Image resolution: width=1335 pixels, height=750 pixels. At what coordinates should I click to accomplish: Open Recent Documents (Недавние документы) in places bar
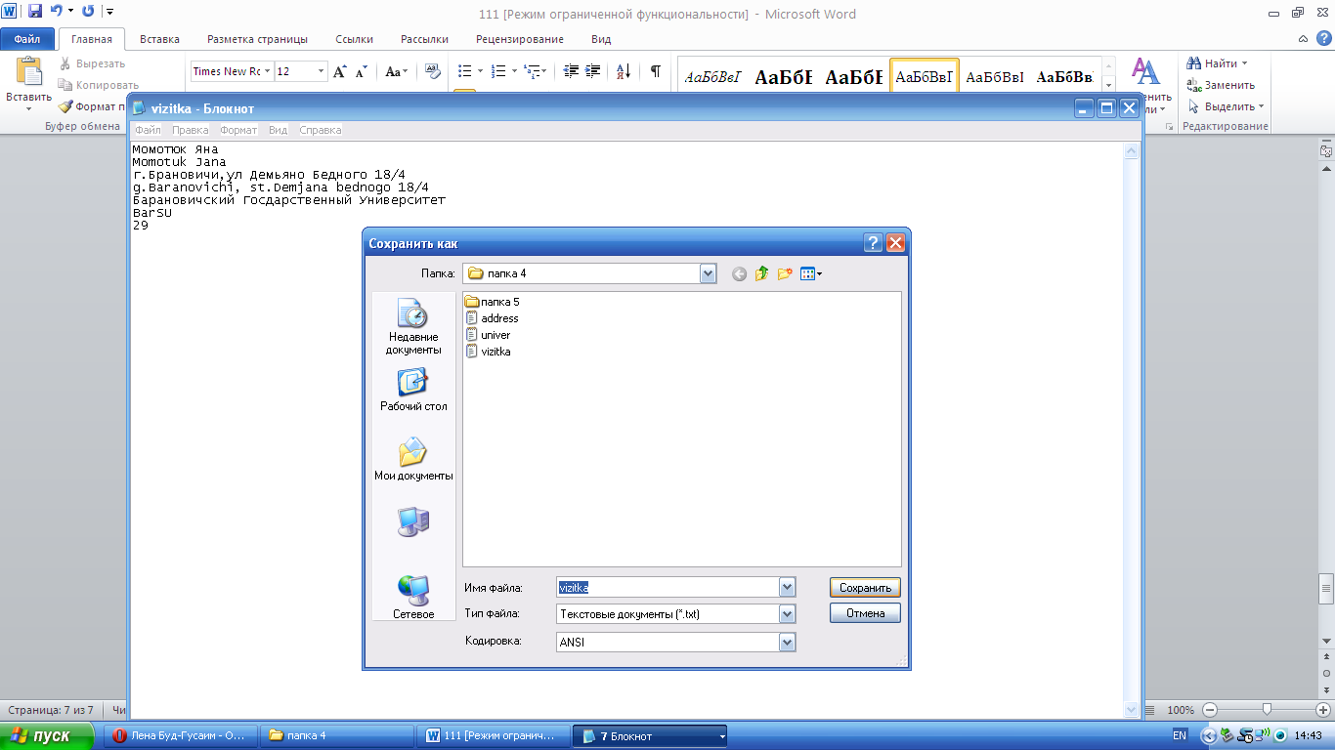(x=413, y=328)
